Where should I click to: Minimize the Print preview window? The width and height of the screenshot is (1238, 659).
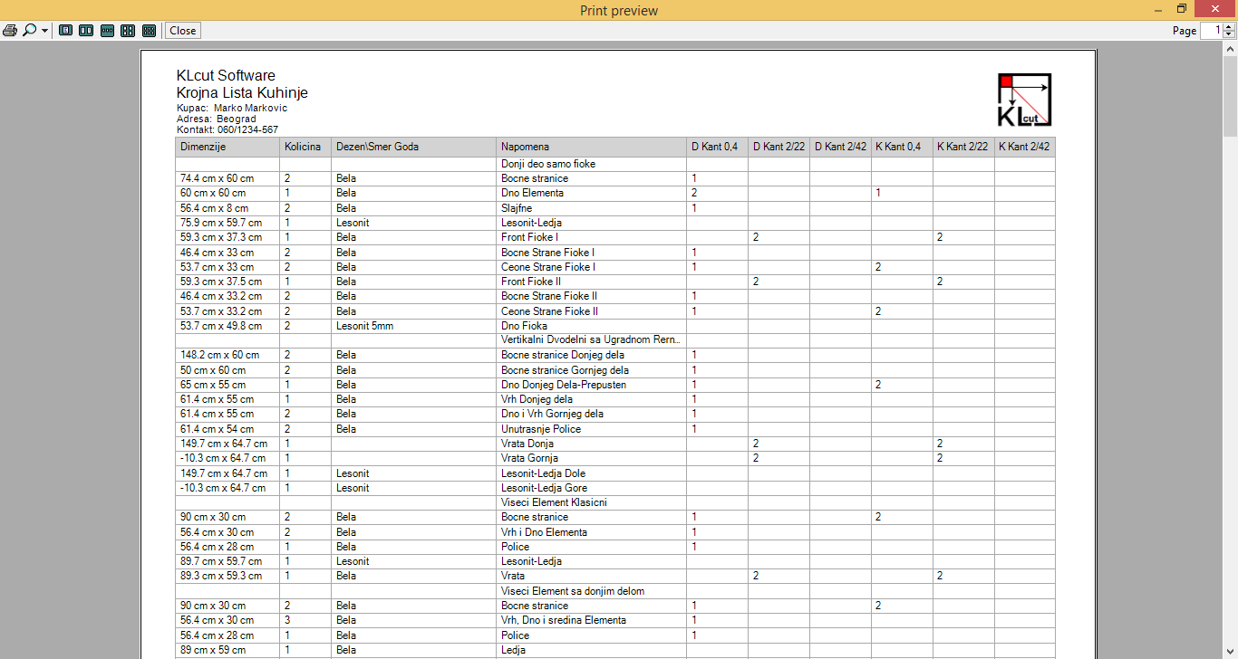pos(1156,9)
